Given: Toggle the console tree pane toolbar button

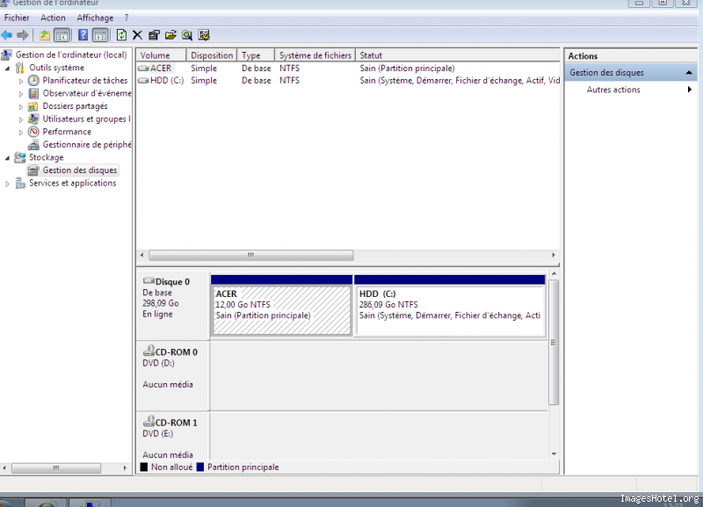Looking at the screenshot, I should click(x=62, y=35).
